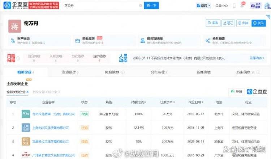
Task: Open 广州 company link in row 4
Action: point(54,155)
